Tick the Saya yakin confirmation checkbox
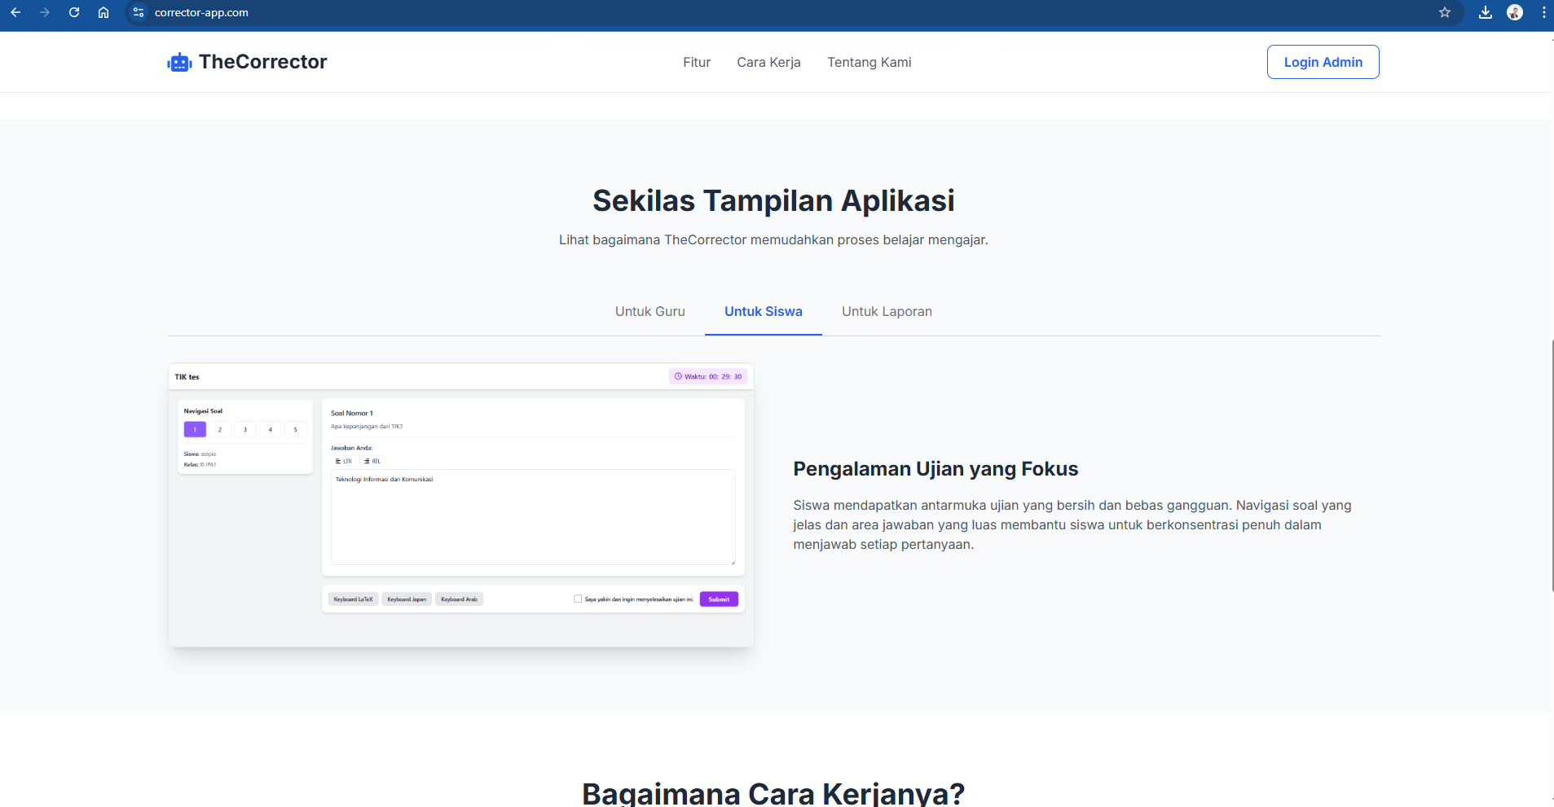 click(578, 599)
